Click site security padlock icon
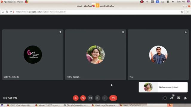The width and height of the screenshot is (191, 107). coord(7,12)
